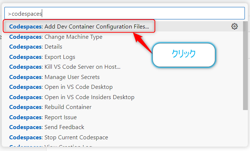Select Codespaces: Add Dev Container Configuration Files
250x151 pixels.
[x=123, y=26]
